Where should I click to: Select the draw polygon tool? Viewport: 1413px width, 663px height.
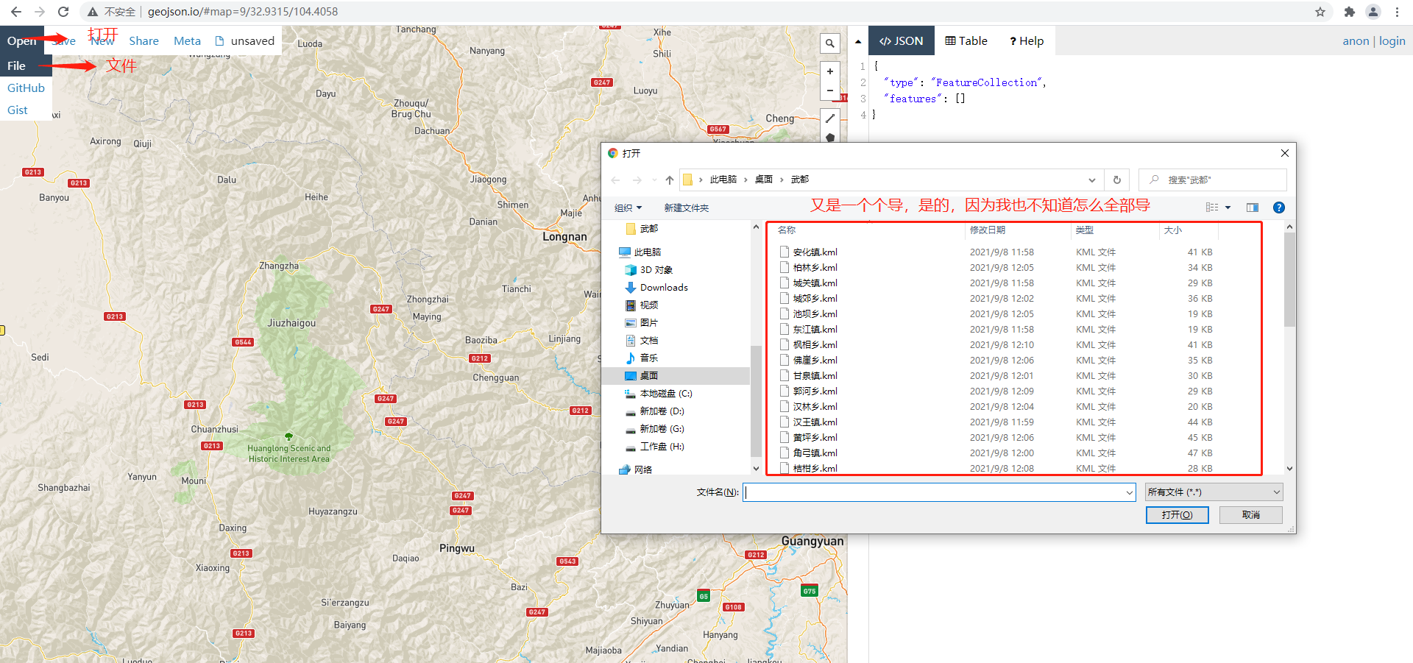coord(830,137)
